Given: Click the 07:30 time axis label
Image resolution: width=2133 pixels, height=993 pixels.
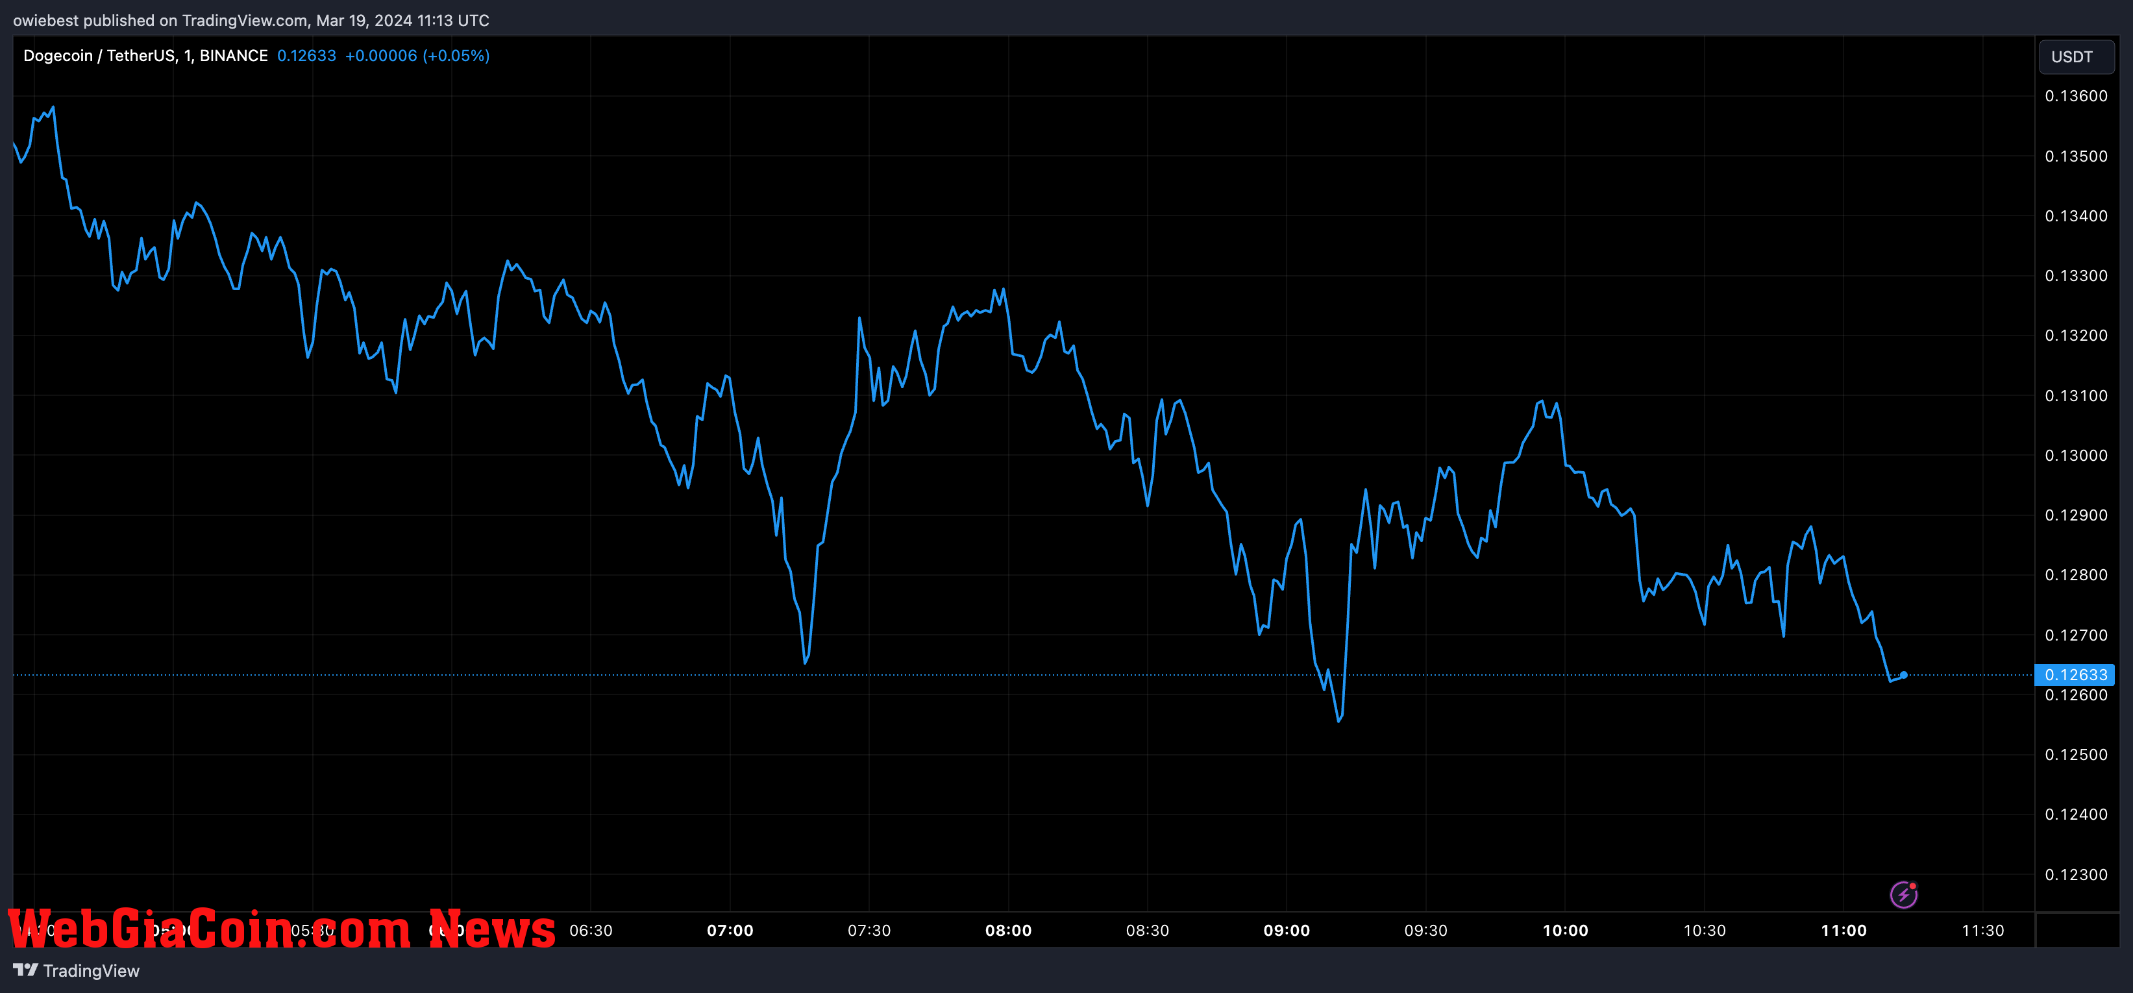Looking at the screenshot, I should (x=869, y=930).
